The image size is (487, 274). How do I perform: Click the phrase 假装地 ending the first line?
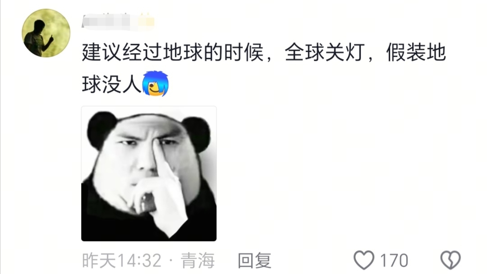tap(416, 52)
